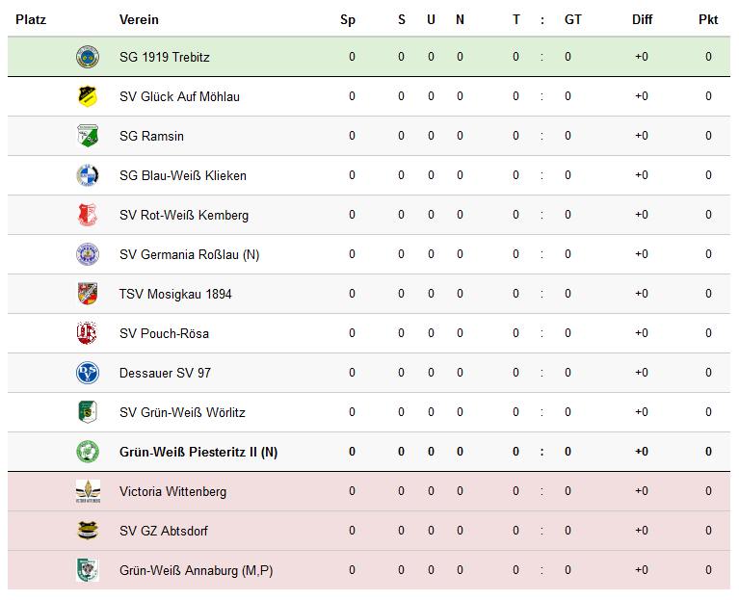This screenshot has height=600, width=739.
Task: Click the SV Germania Roßlau crest
Action: pos(88,254)
